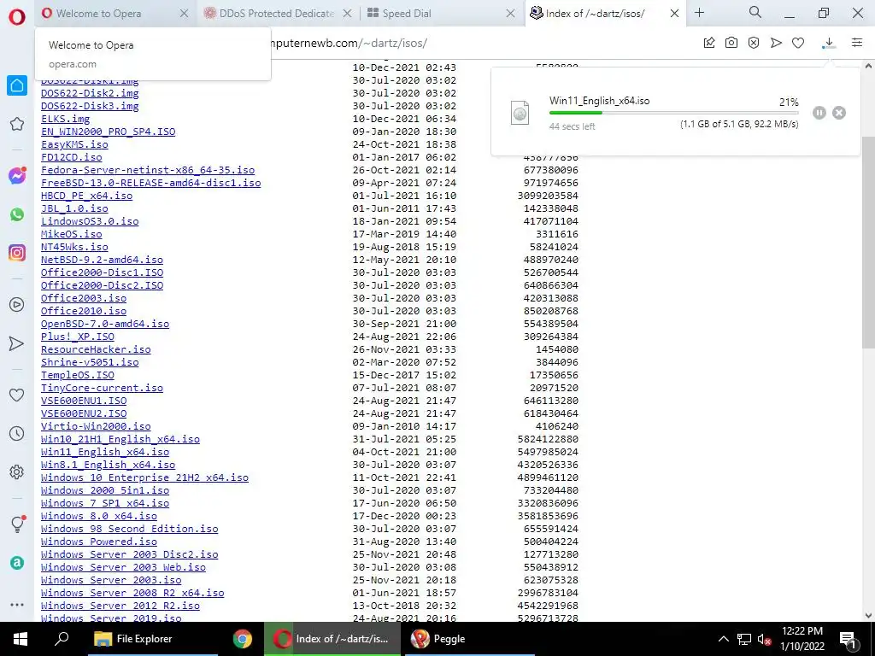Open the Windows Start menu

pos(21,639)
